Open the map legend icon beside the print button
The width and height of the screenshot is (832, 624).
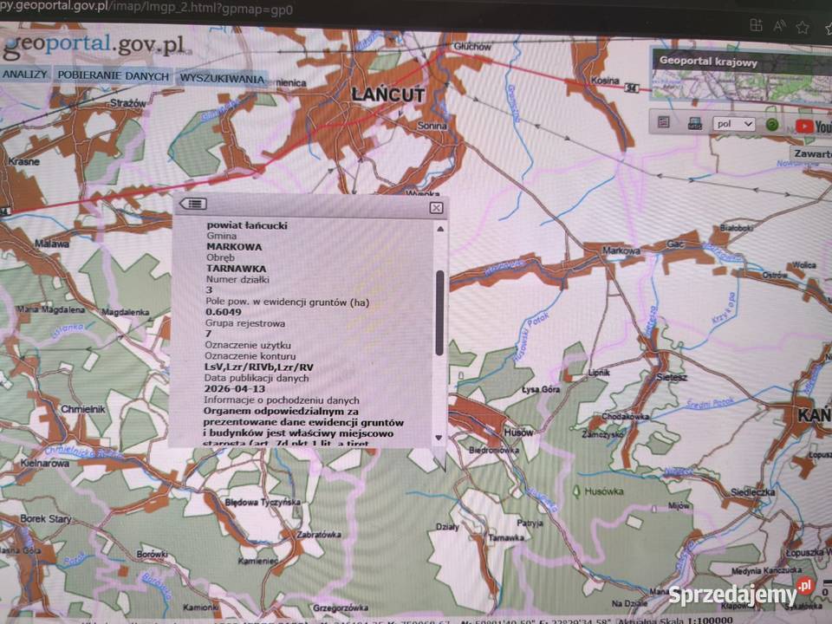click(663, 122)
